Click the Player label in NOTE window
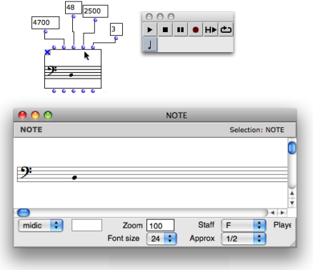 click(282, 225)
